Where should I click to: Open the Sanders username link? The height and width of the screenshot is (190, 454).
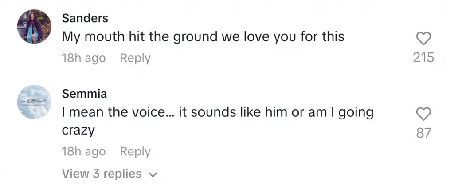[85, 18]
